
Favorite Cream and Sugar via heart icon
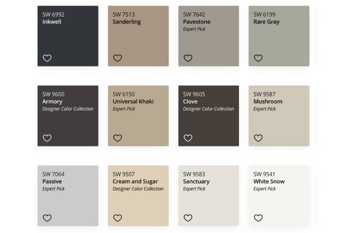[118, 218]
